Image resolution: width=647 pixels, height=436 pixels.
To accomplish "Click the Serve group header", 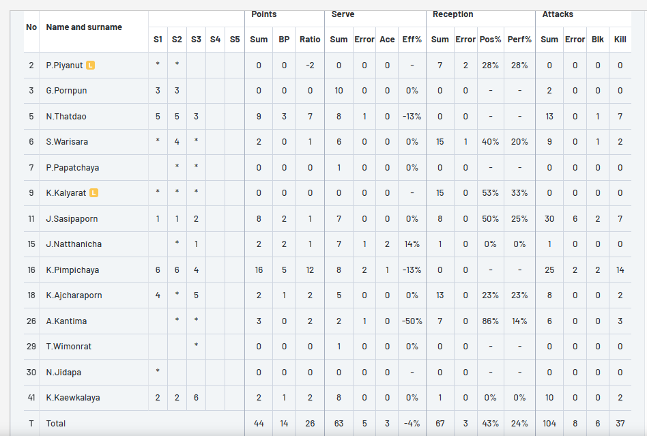I will click(343, 14).
